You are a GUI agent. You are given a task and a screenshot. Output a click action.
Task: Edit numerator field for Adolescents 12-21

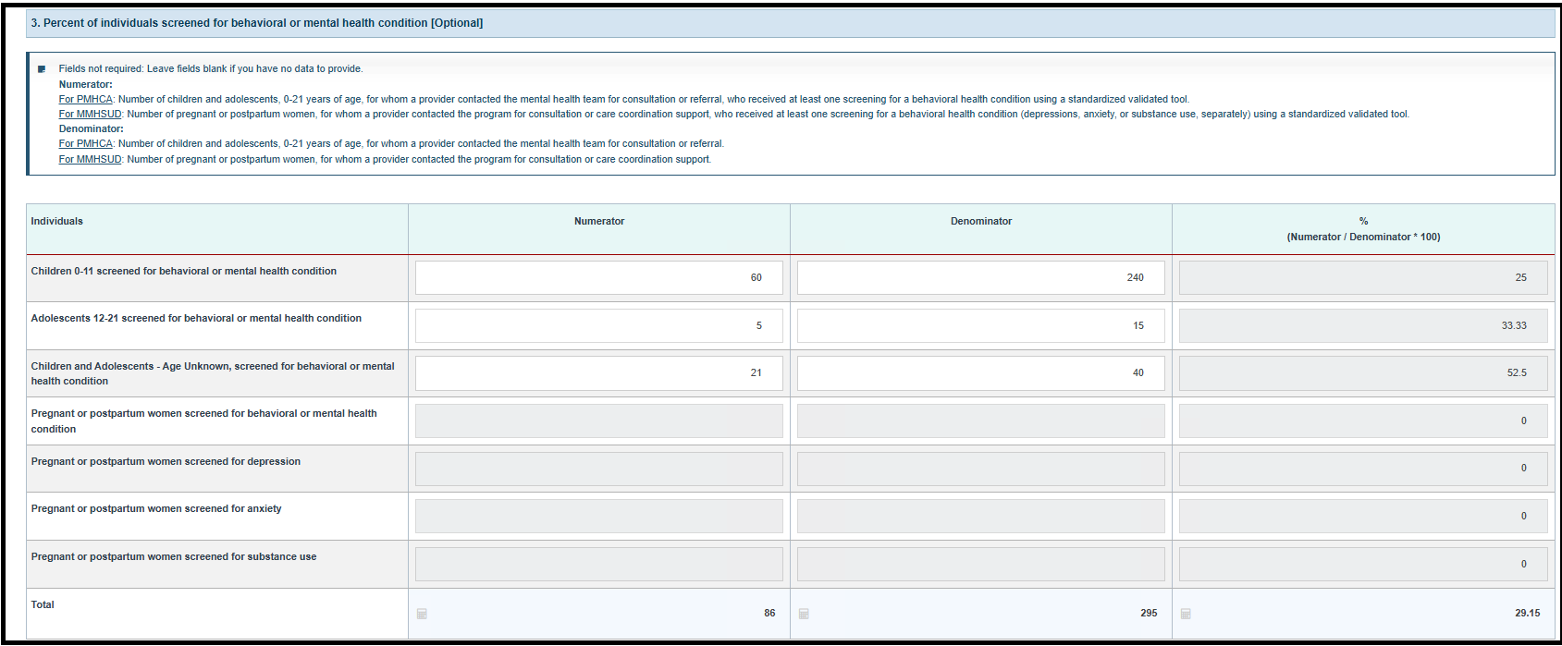coord(599,325)
